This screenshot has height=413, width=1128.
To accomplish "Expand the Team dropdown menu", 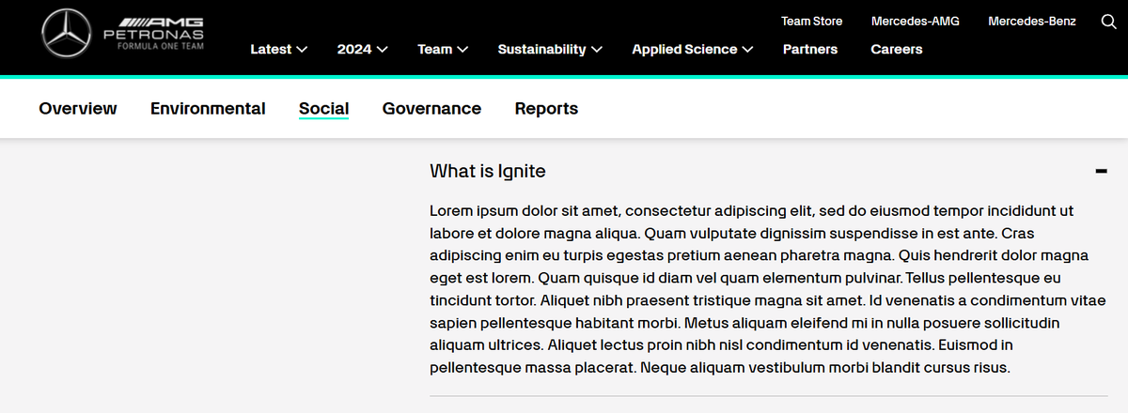I will pyautogui.click(x=443, y=49).
